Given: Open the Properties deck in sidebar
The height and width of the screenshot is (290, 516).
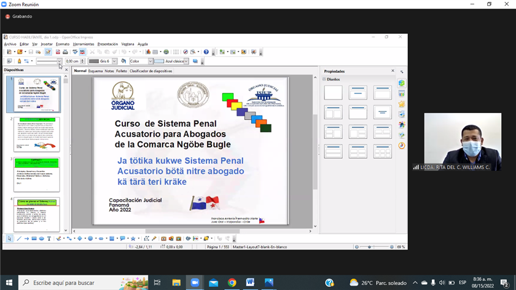Looking at the screenshot, I should click(x=402, y=84).
